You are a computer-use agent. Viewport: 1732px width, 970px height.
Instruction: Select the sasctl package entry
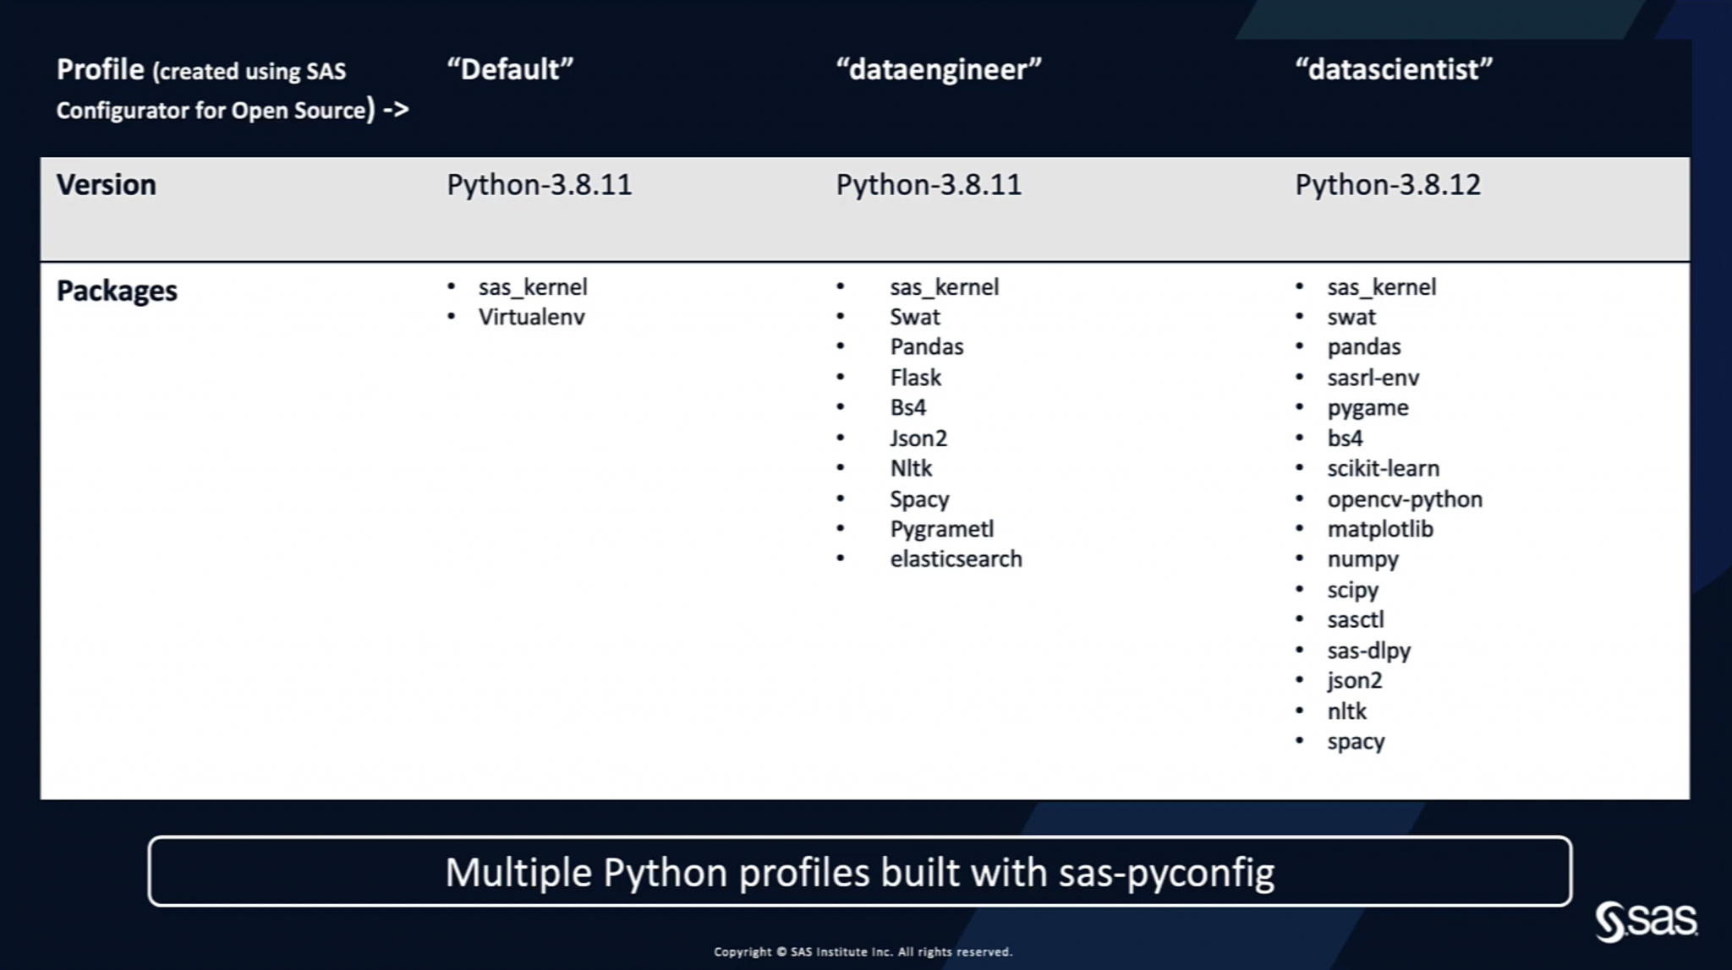point(1355,619)
